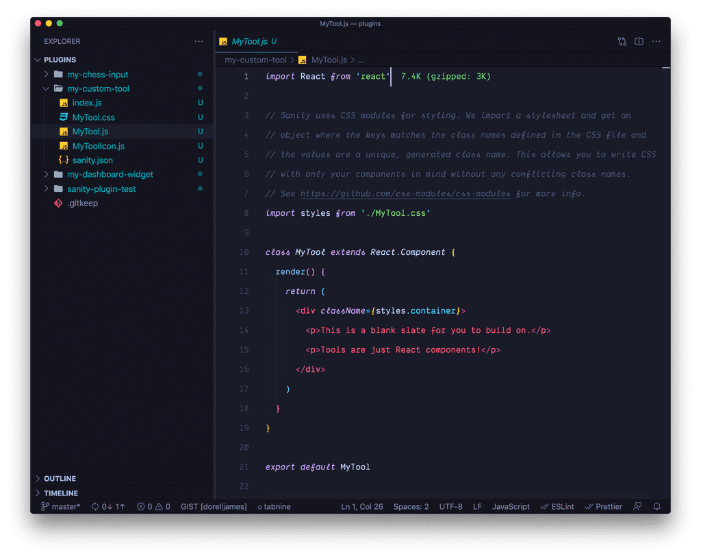The width and height of the screenshot is (701, 557).
Task: Click the Prettier status bar entry
Action: (603, 506)
